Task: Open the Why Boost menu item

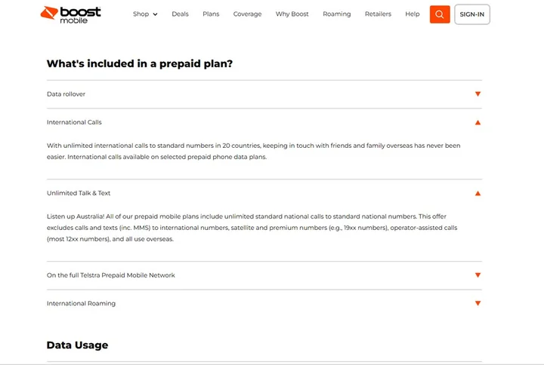Action: click(x=292, y=14)
